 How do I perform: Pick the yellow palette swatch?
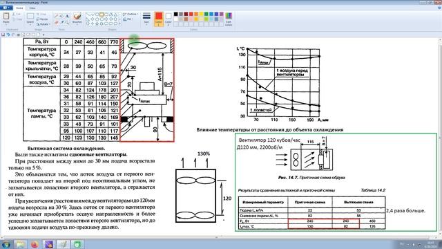click(x=201, y=14)
